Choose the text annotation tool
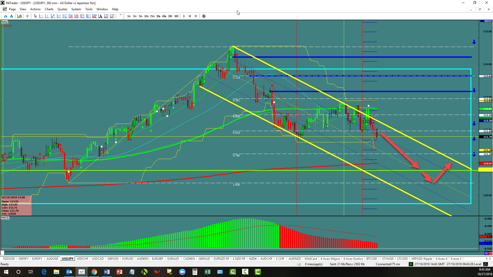Screen dimensions: 493x277 click(100, 16)
